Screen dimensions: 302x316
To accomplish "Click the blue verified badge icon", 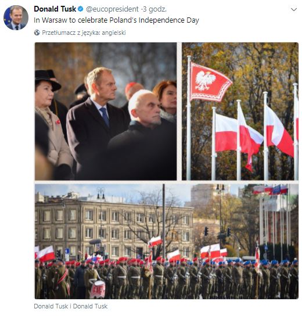I will pos(80,9).
